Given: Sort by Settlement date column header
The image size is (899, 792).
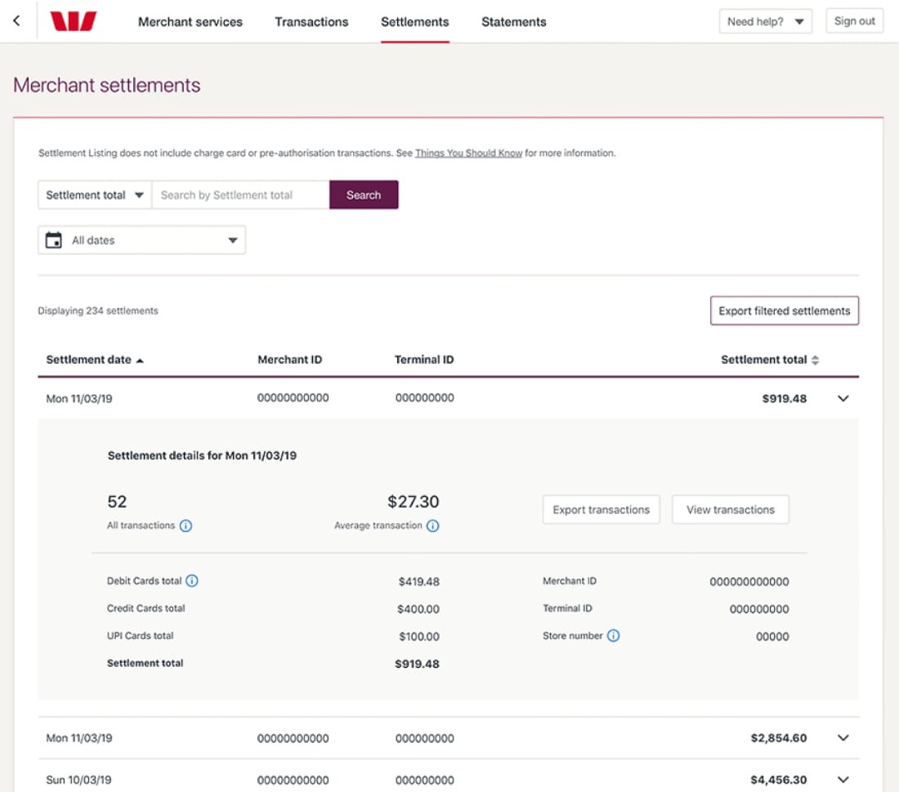Looking at the screenshot, I should click(95, 360).
